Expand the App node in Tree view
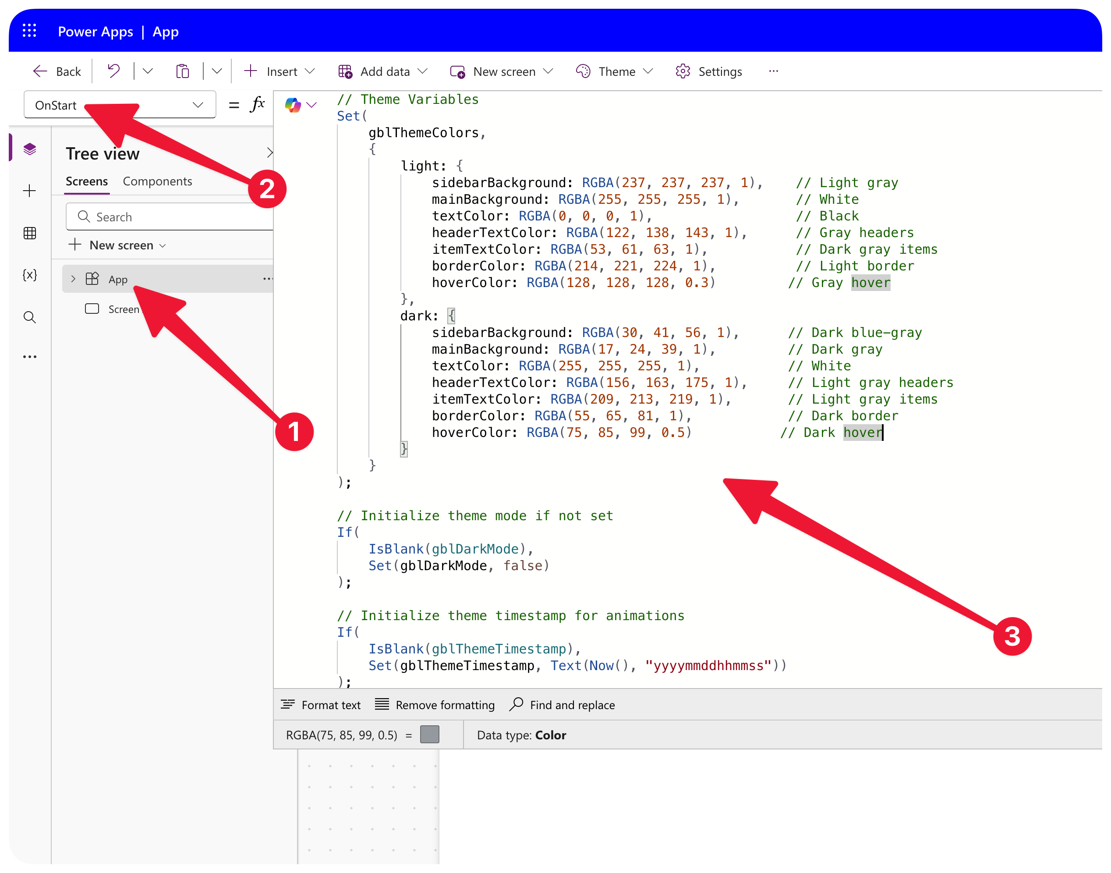Viewport: 1111px width, 873px height. (74, 279)
